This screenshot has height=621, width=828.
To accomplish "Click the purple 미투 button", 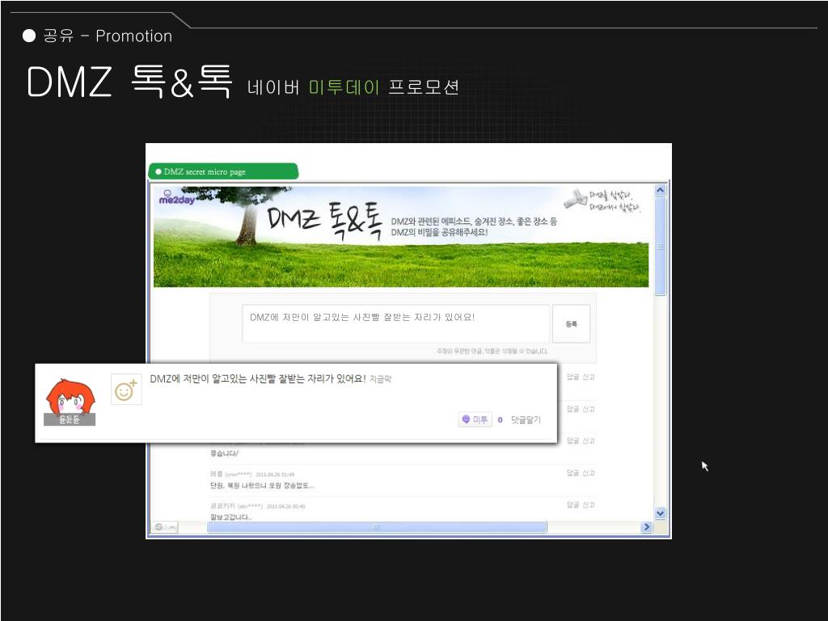I will click(x=475, y=420).
